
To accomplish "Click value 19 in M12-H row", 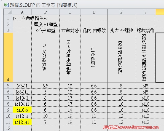I will (x=70, y=116).
